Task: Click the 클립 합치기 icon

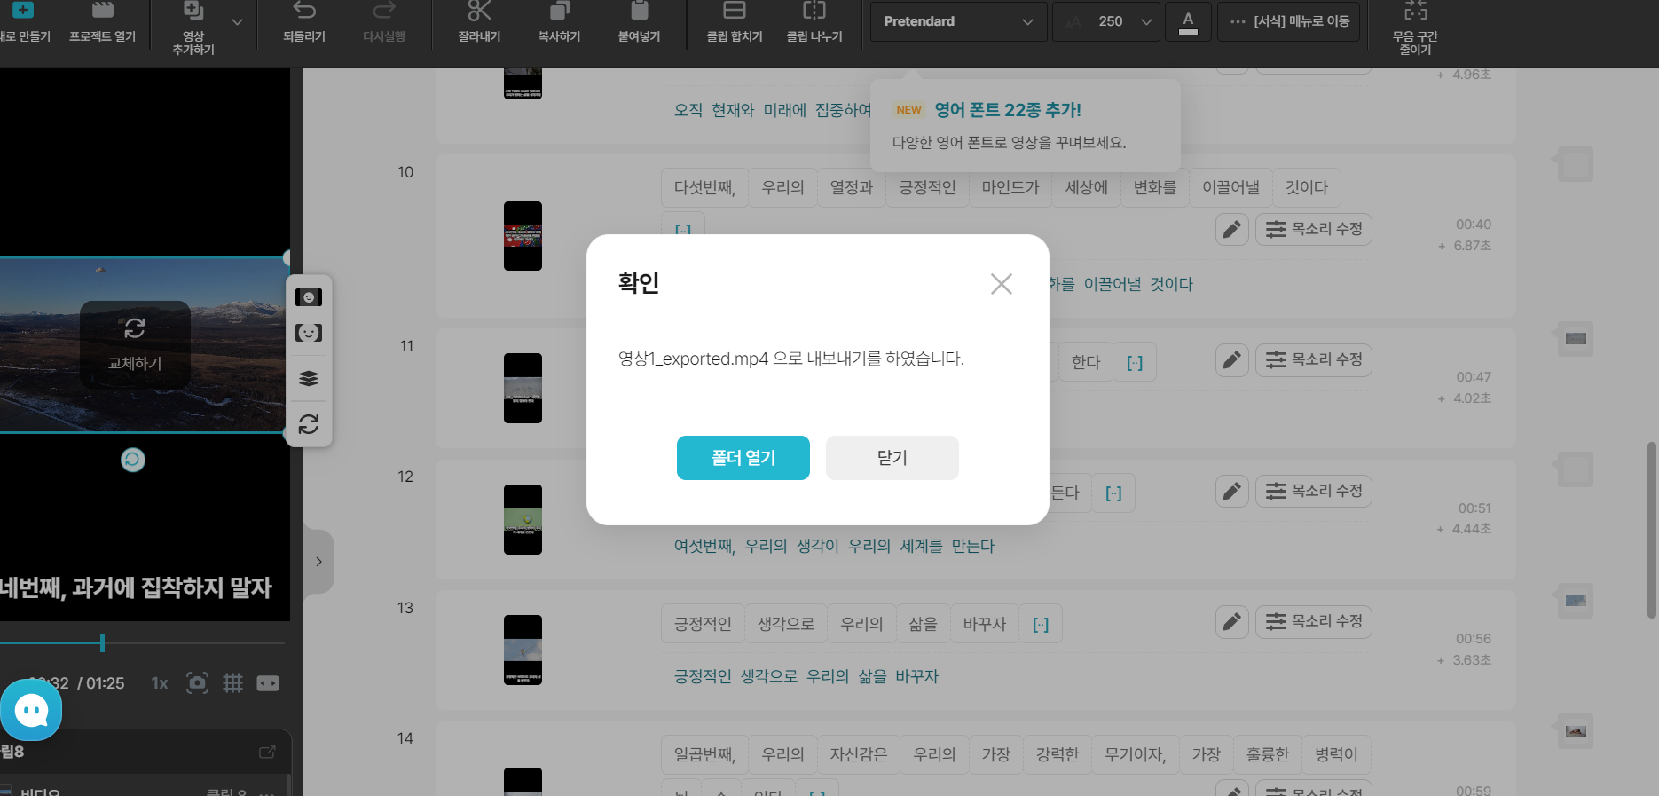Action: pos(734,11)
